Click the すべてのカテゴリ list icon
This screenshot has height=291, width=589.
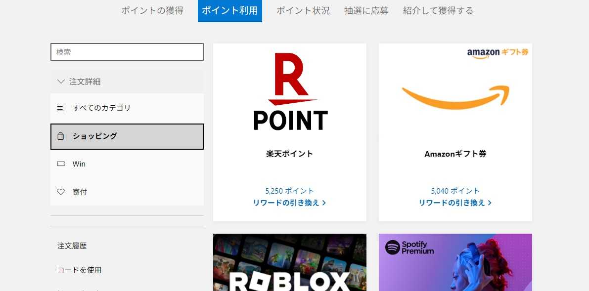pyautogui.click(x=61, y=108)
